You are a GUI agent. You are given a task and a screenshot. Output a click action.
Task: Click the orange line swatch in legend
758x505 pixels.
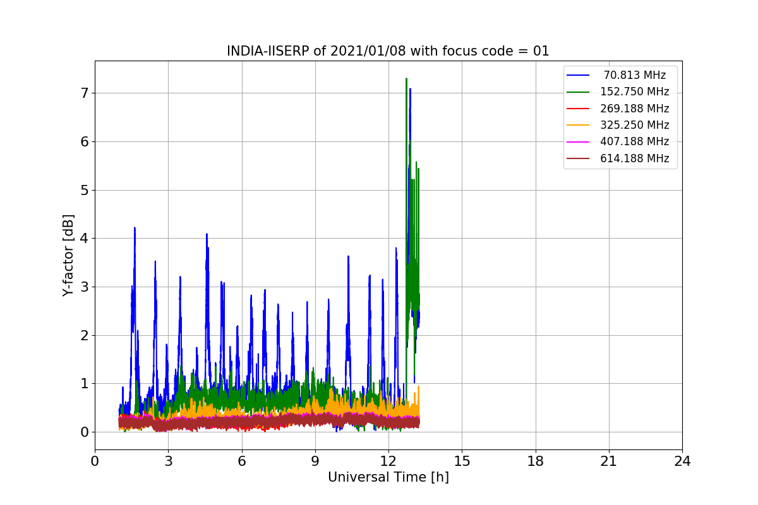[578, 126]
